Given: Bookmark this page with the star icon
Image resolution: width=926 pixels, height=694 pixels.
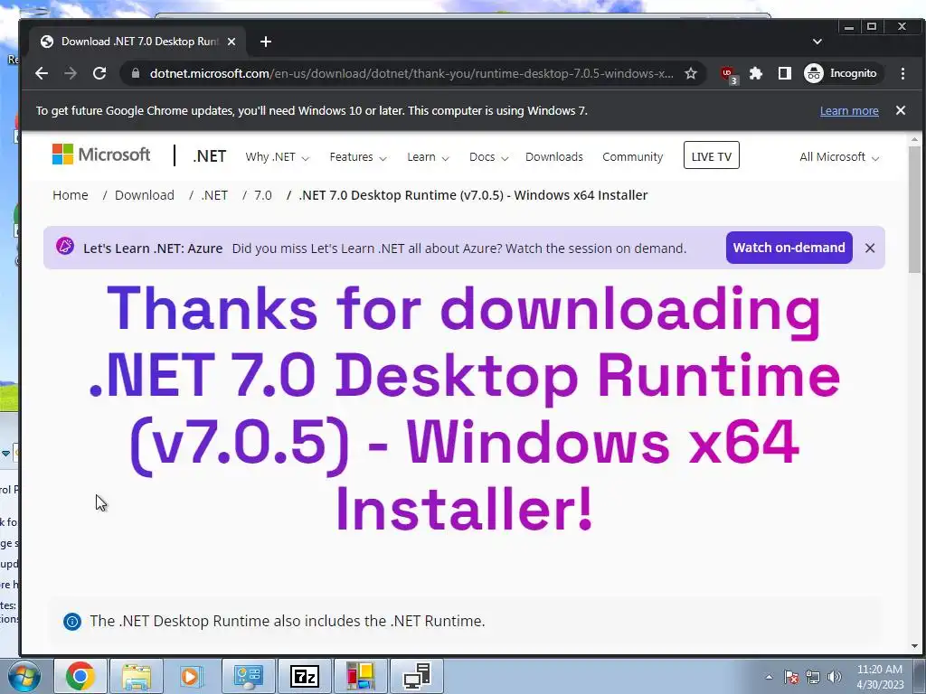Looking at the screenshot, I should (x=690, y=73).
